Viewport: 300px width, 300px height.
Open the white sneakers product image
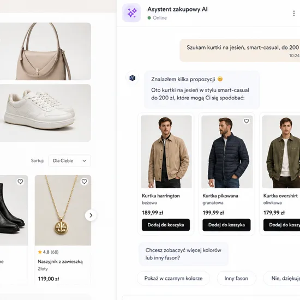click(45, 113)
